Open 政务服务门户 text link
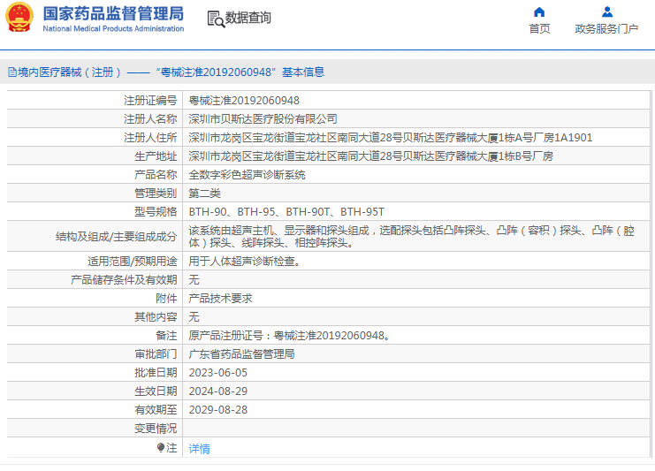The height and width of the screenshot is (471, 655). (x=606, y=29)
